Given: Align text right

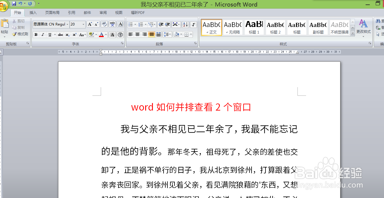Looking at the screenshot, I should [x=145, y=35].
